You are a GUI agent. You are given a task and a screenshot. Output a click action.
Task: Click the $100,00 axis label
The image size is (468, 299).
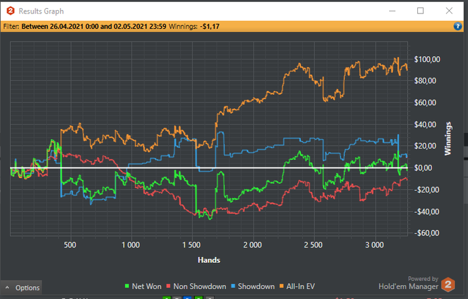click(427, 60)
